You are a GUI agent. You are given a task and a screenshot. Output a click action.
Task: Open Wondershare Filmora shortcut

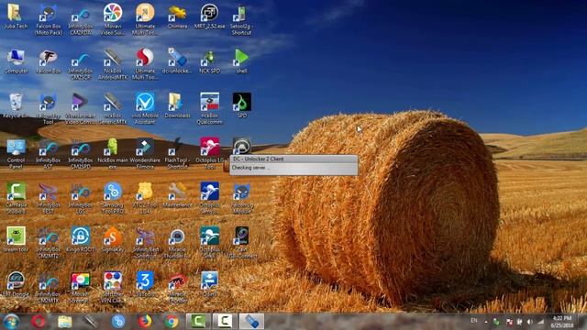pyautogui.click(x=145, y=153)
